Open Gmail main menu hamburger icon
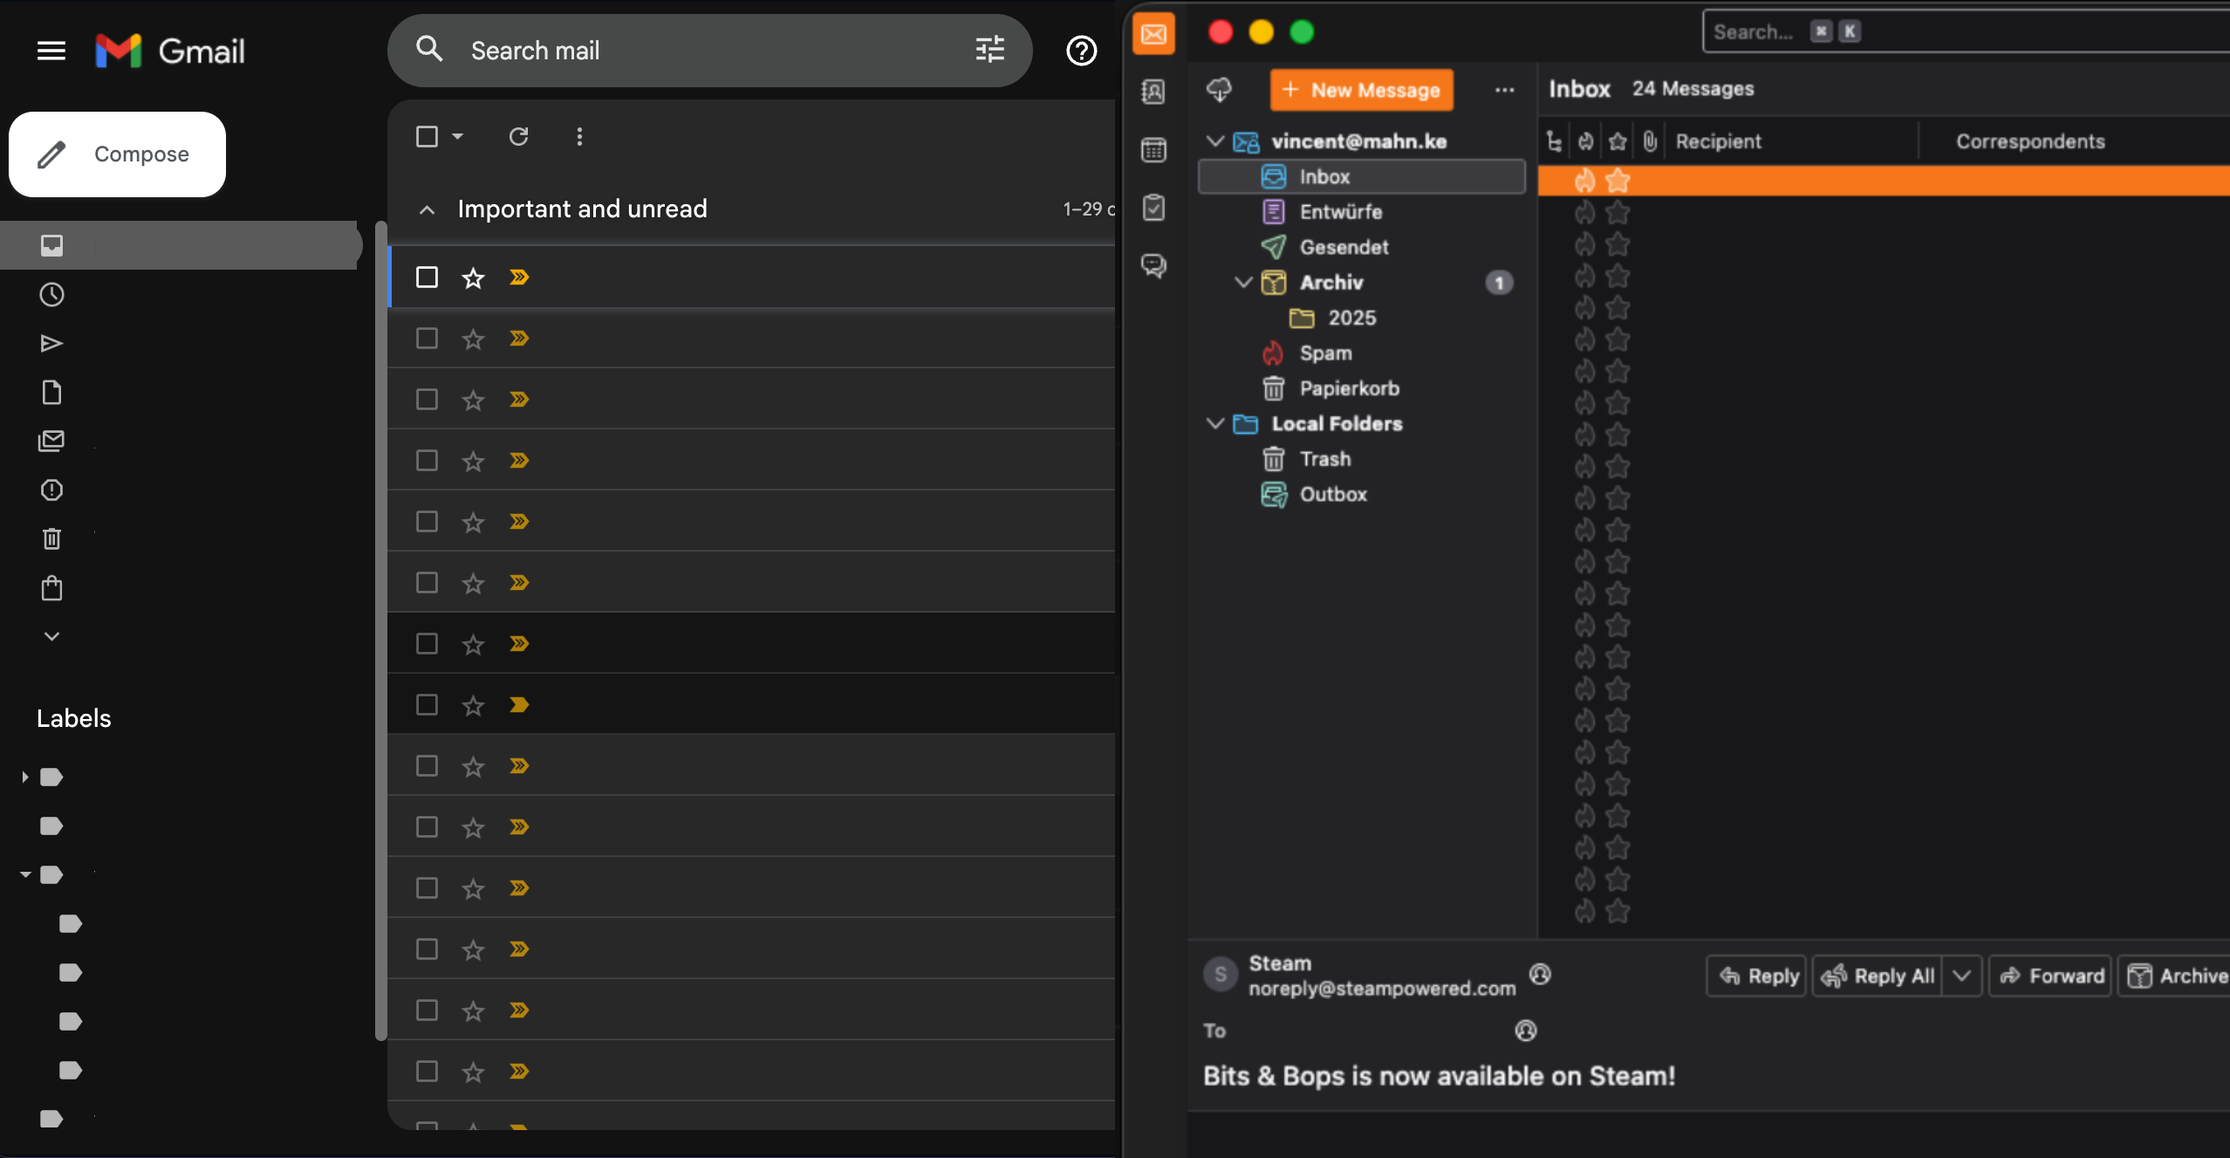 51,51
